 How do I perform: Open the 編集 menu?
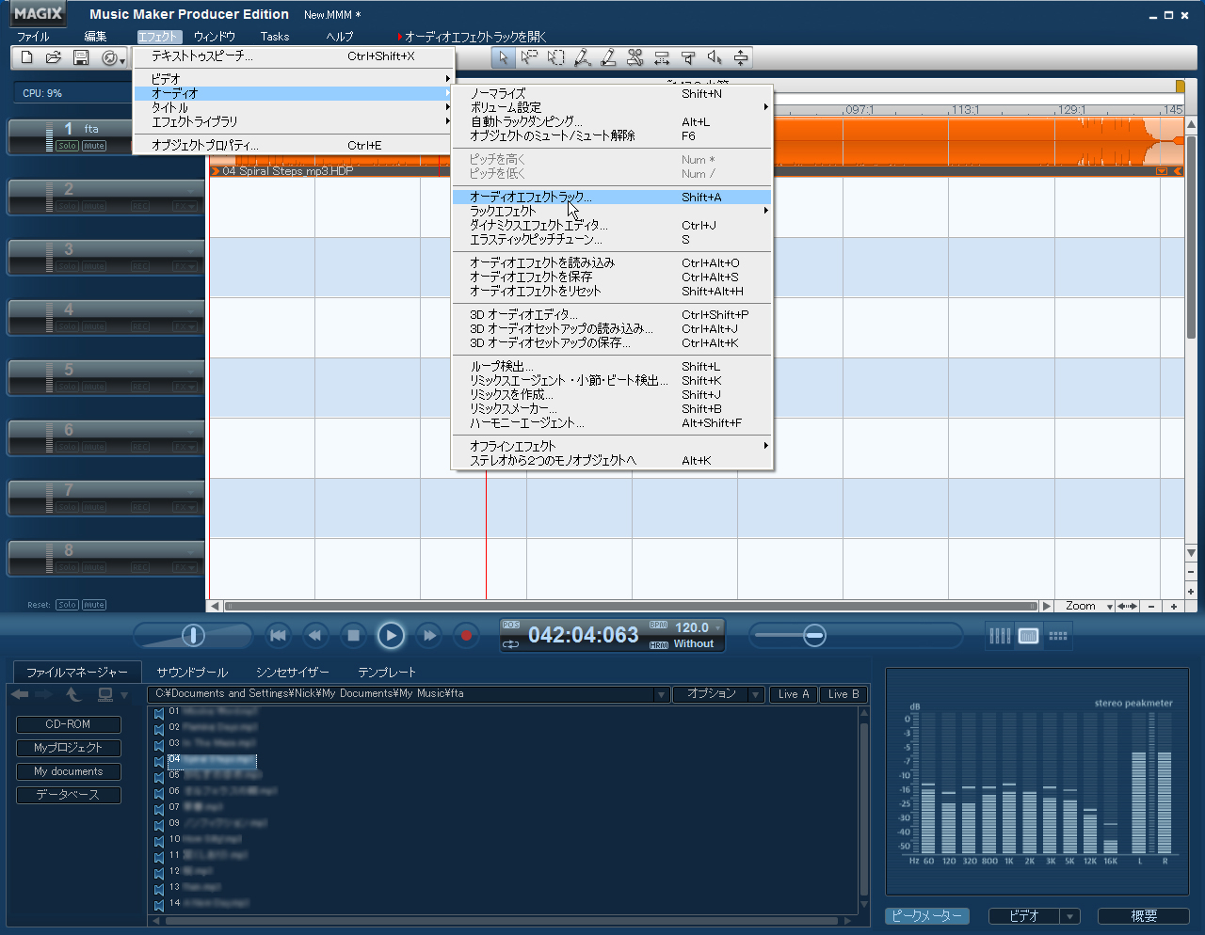tap(95, 37)
